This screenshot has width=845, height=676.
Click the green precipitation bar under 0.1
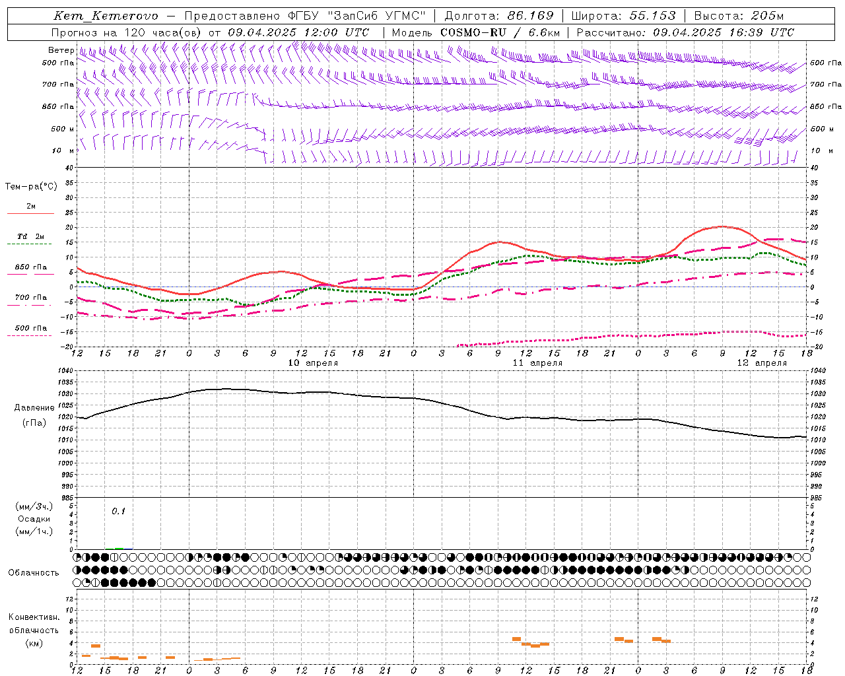pyautogui.click(x=119, y=548)
